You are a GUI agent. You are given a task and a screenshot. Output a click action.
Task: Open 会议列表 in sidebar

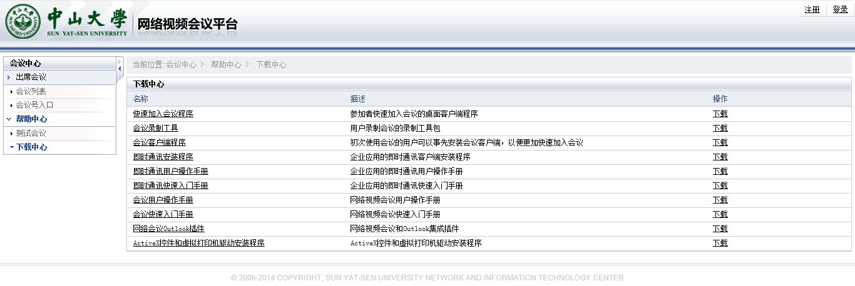[x=31, y=92]
